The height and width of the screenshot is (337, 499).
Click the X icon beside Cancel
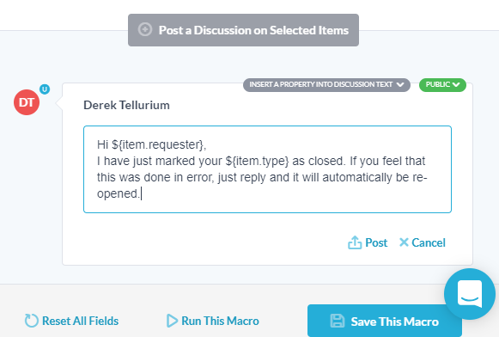point(404,242)
